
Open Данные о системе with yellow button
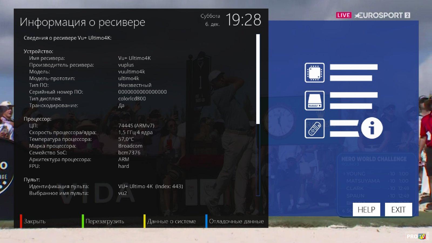[x=171, y=221]
